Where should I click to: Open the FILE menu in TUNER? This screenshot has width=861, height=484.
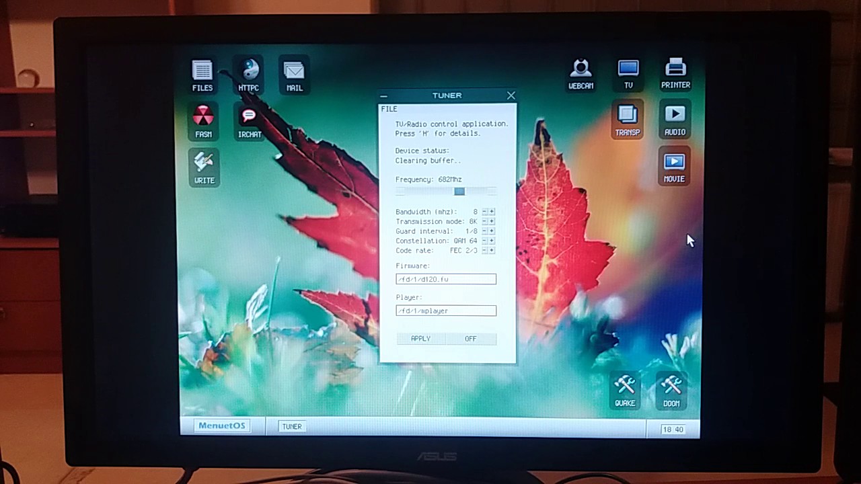[x=389, y=108]
